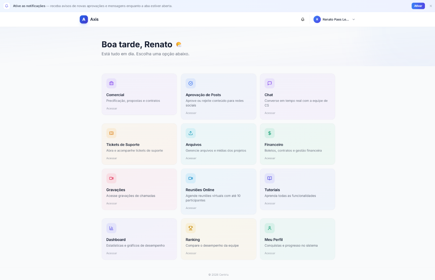Viewport: 435px width, 280px height.
Task: Click the Aprovação de Posts checkmark icon
Action: pyautogui.click(x=190, y=83)
